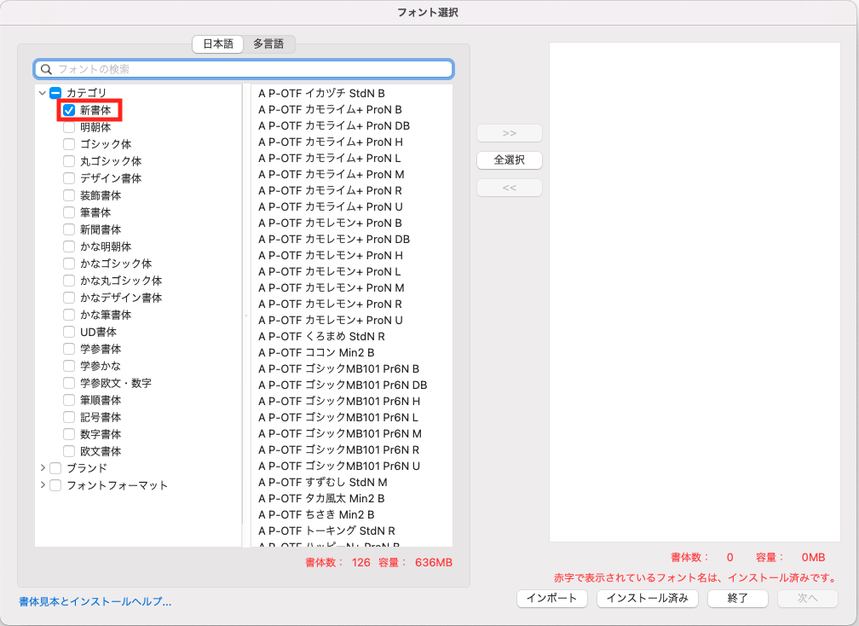Tick the かな丸ゴシック体 checkbox

point(69,280)
